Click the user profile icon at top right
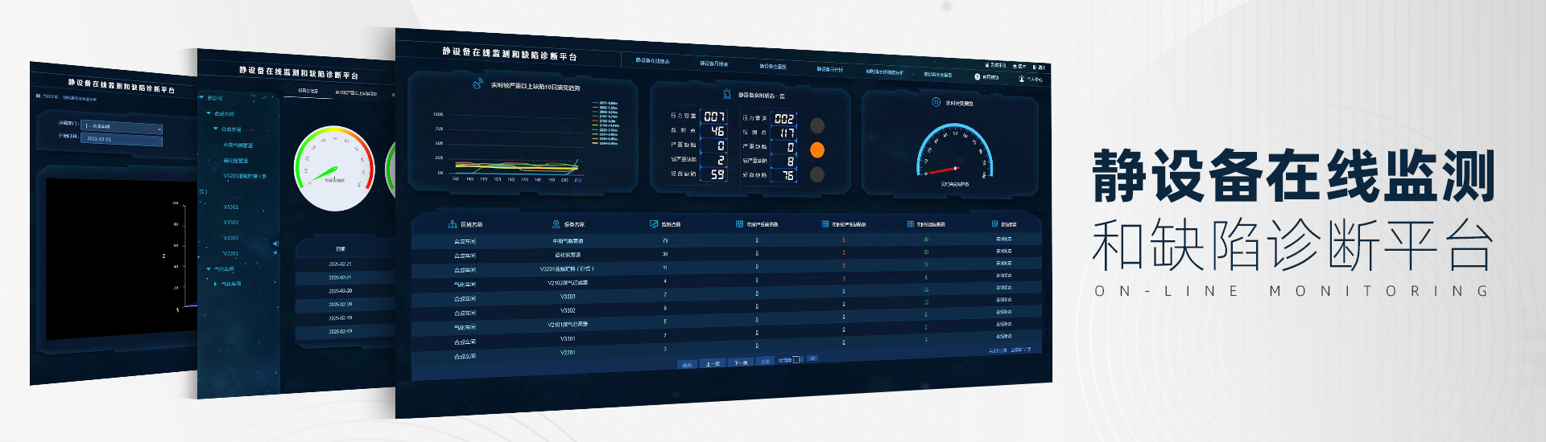Screen dimensions: 1546x442 point(1021,79)
